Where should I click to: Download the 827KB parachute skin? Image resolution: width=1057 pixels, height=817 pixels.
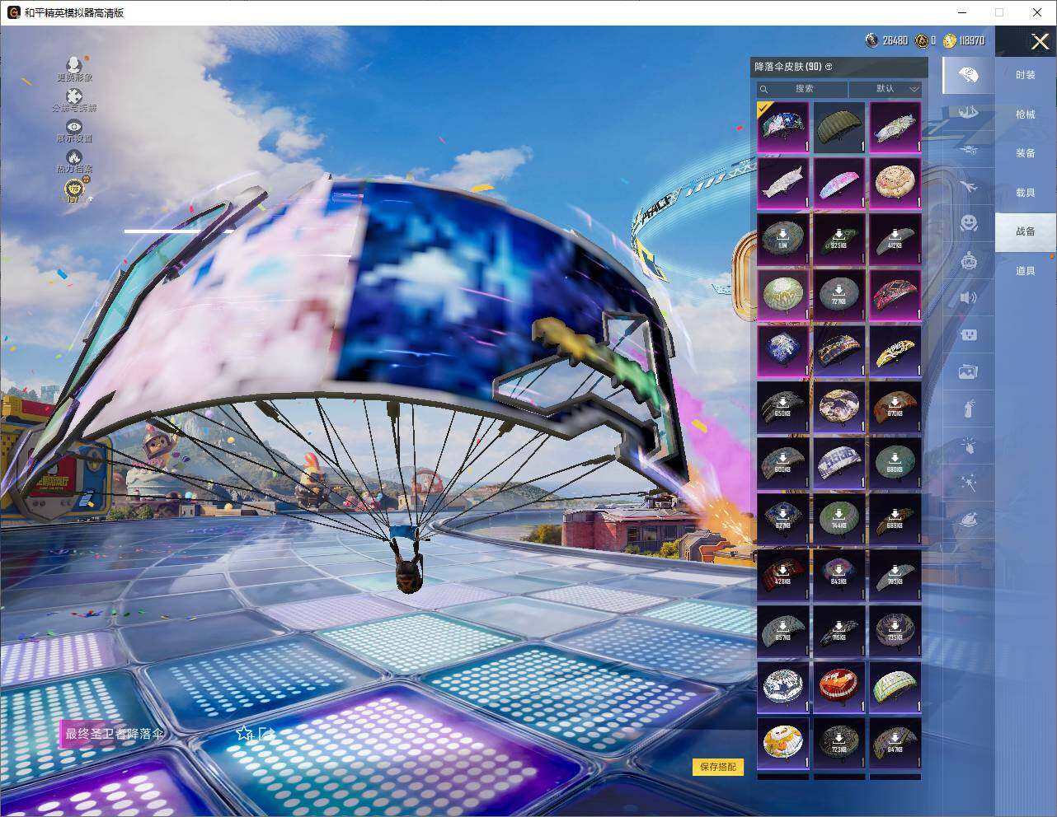click(x=783, y=520)
